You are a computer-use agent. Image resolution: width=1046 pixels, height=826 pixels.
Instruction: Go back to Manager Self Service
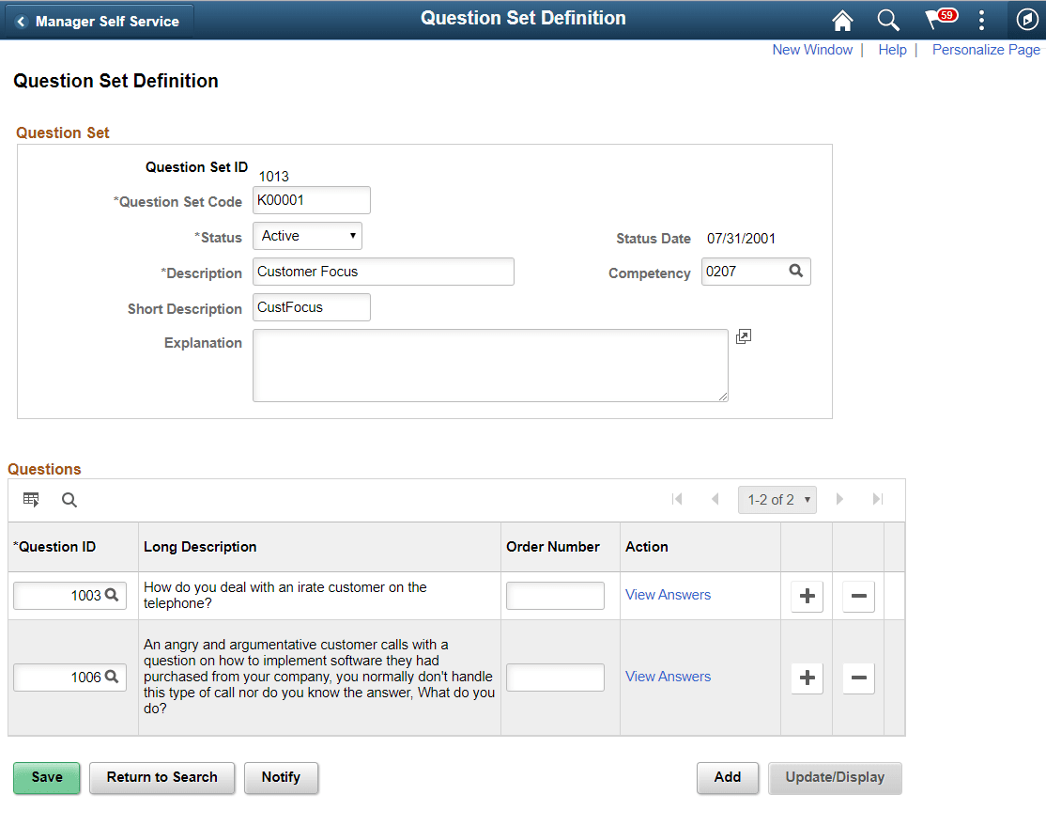click(99, 22)
